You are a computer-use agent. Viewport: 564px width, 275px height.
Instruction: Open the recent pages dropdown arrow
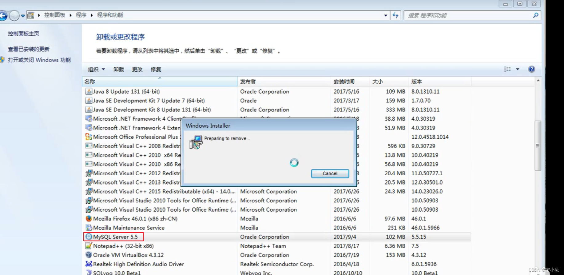pos(23,16)
